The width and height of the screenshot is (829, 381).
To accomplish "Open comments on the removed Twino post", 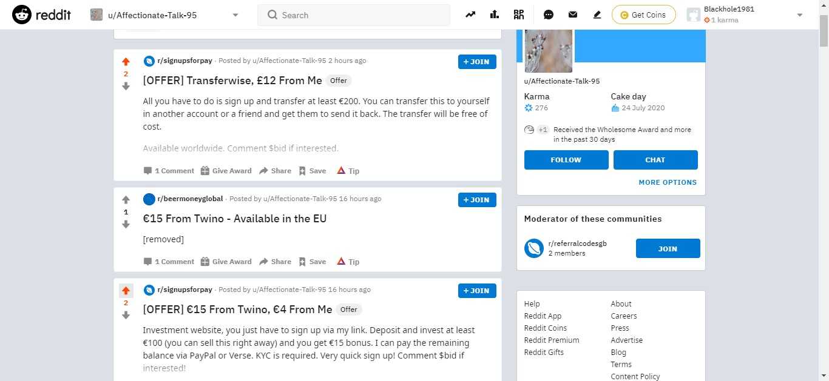I will (x=169, y=262).
